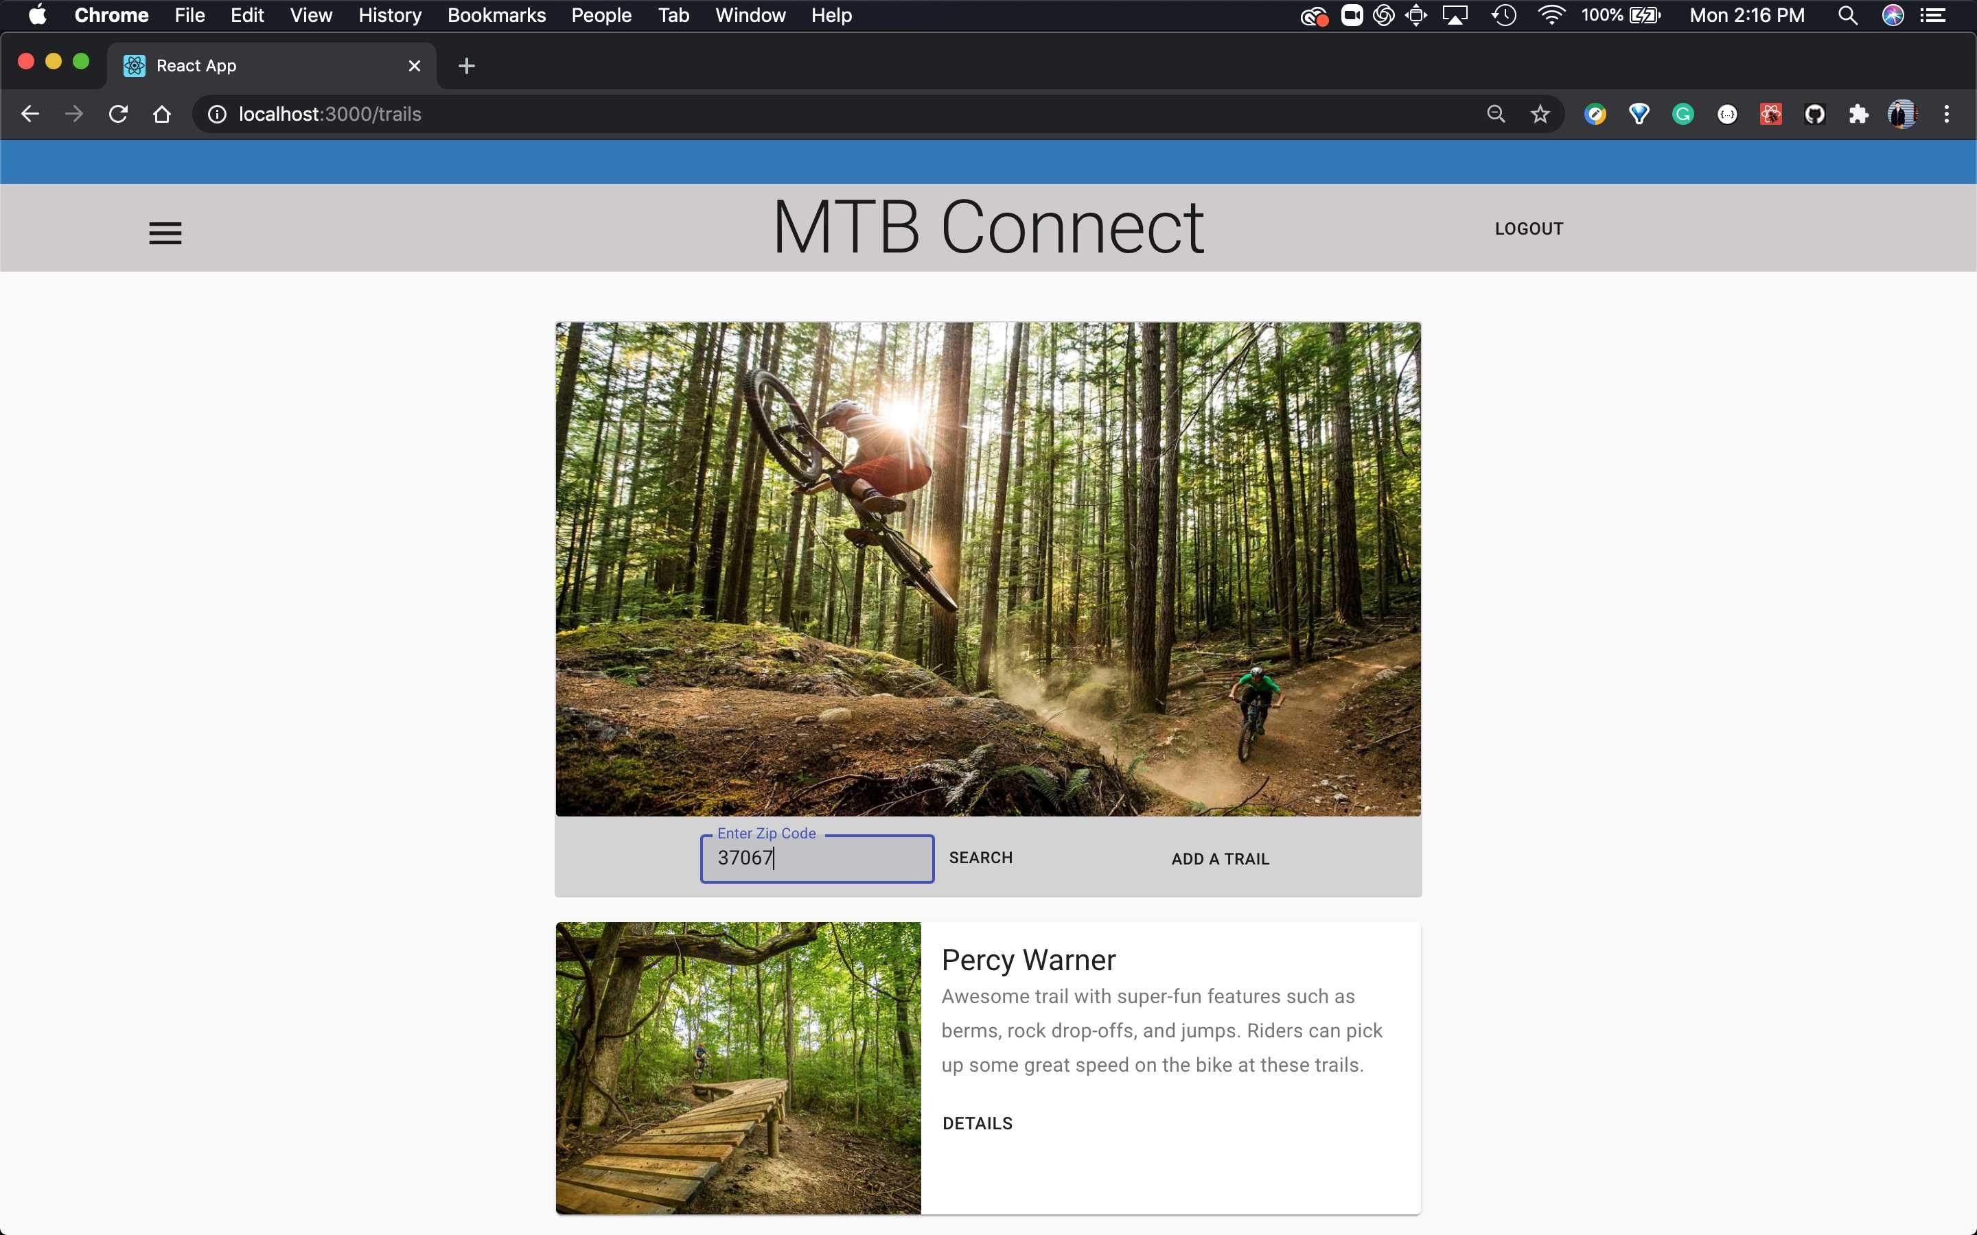Open the History menu
The width and height of the screenshot is (1977, 1235).
390,16
